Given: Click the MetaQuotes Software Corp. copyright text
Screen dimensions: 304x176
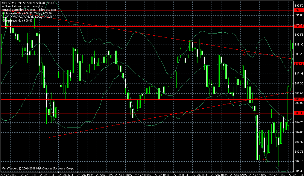Looking at the screenshot, I should [x=38, y=169].
